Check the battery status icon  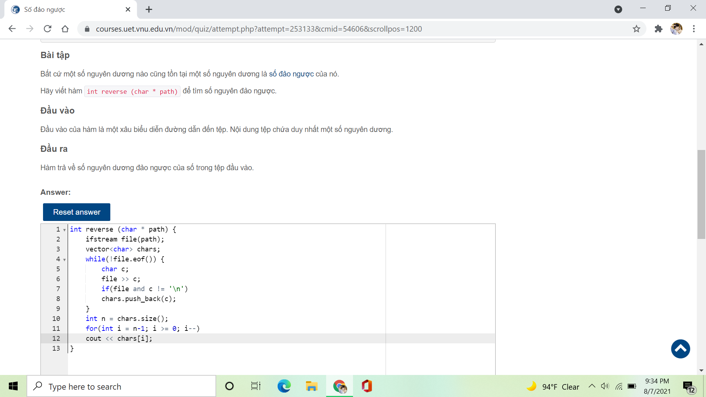click(x=632, y=386)
